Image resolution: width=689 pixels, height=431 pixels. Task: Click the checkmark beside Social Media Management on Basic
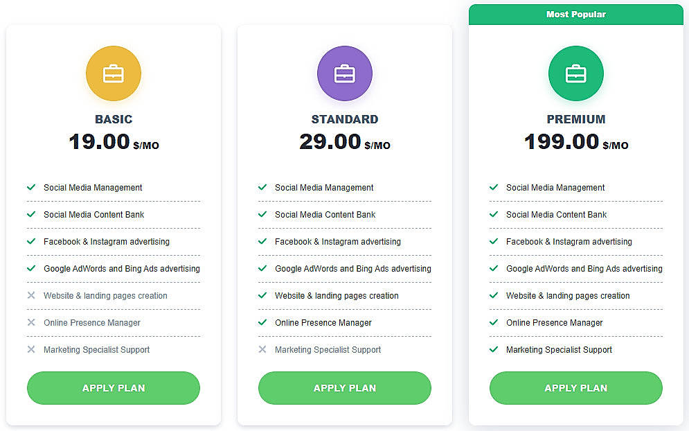coord(31,187)
